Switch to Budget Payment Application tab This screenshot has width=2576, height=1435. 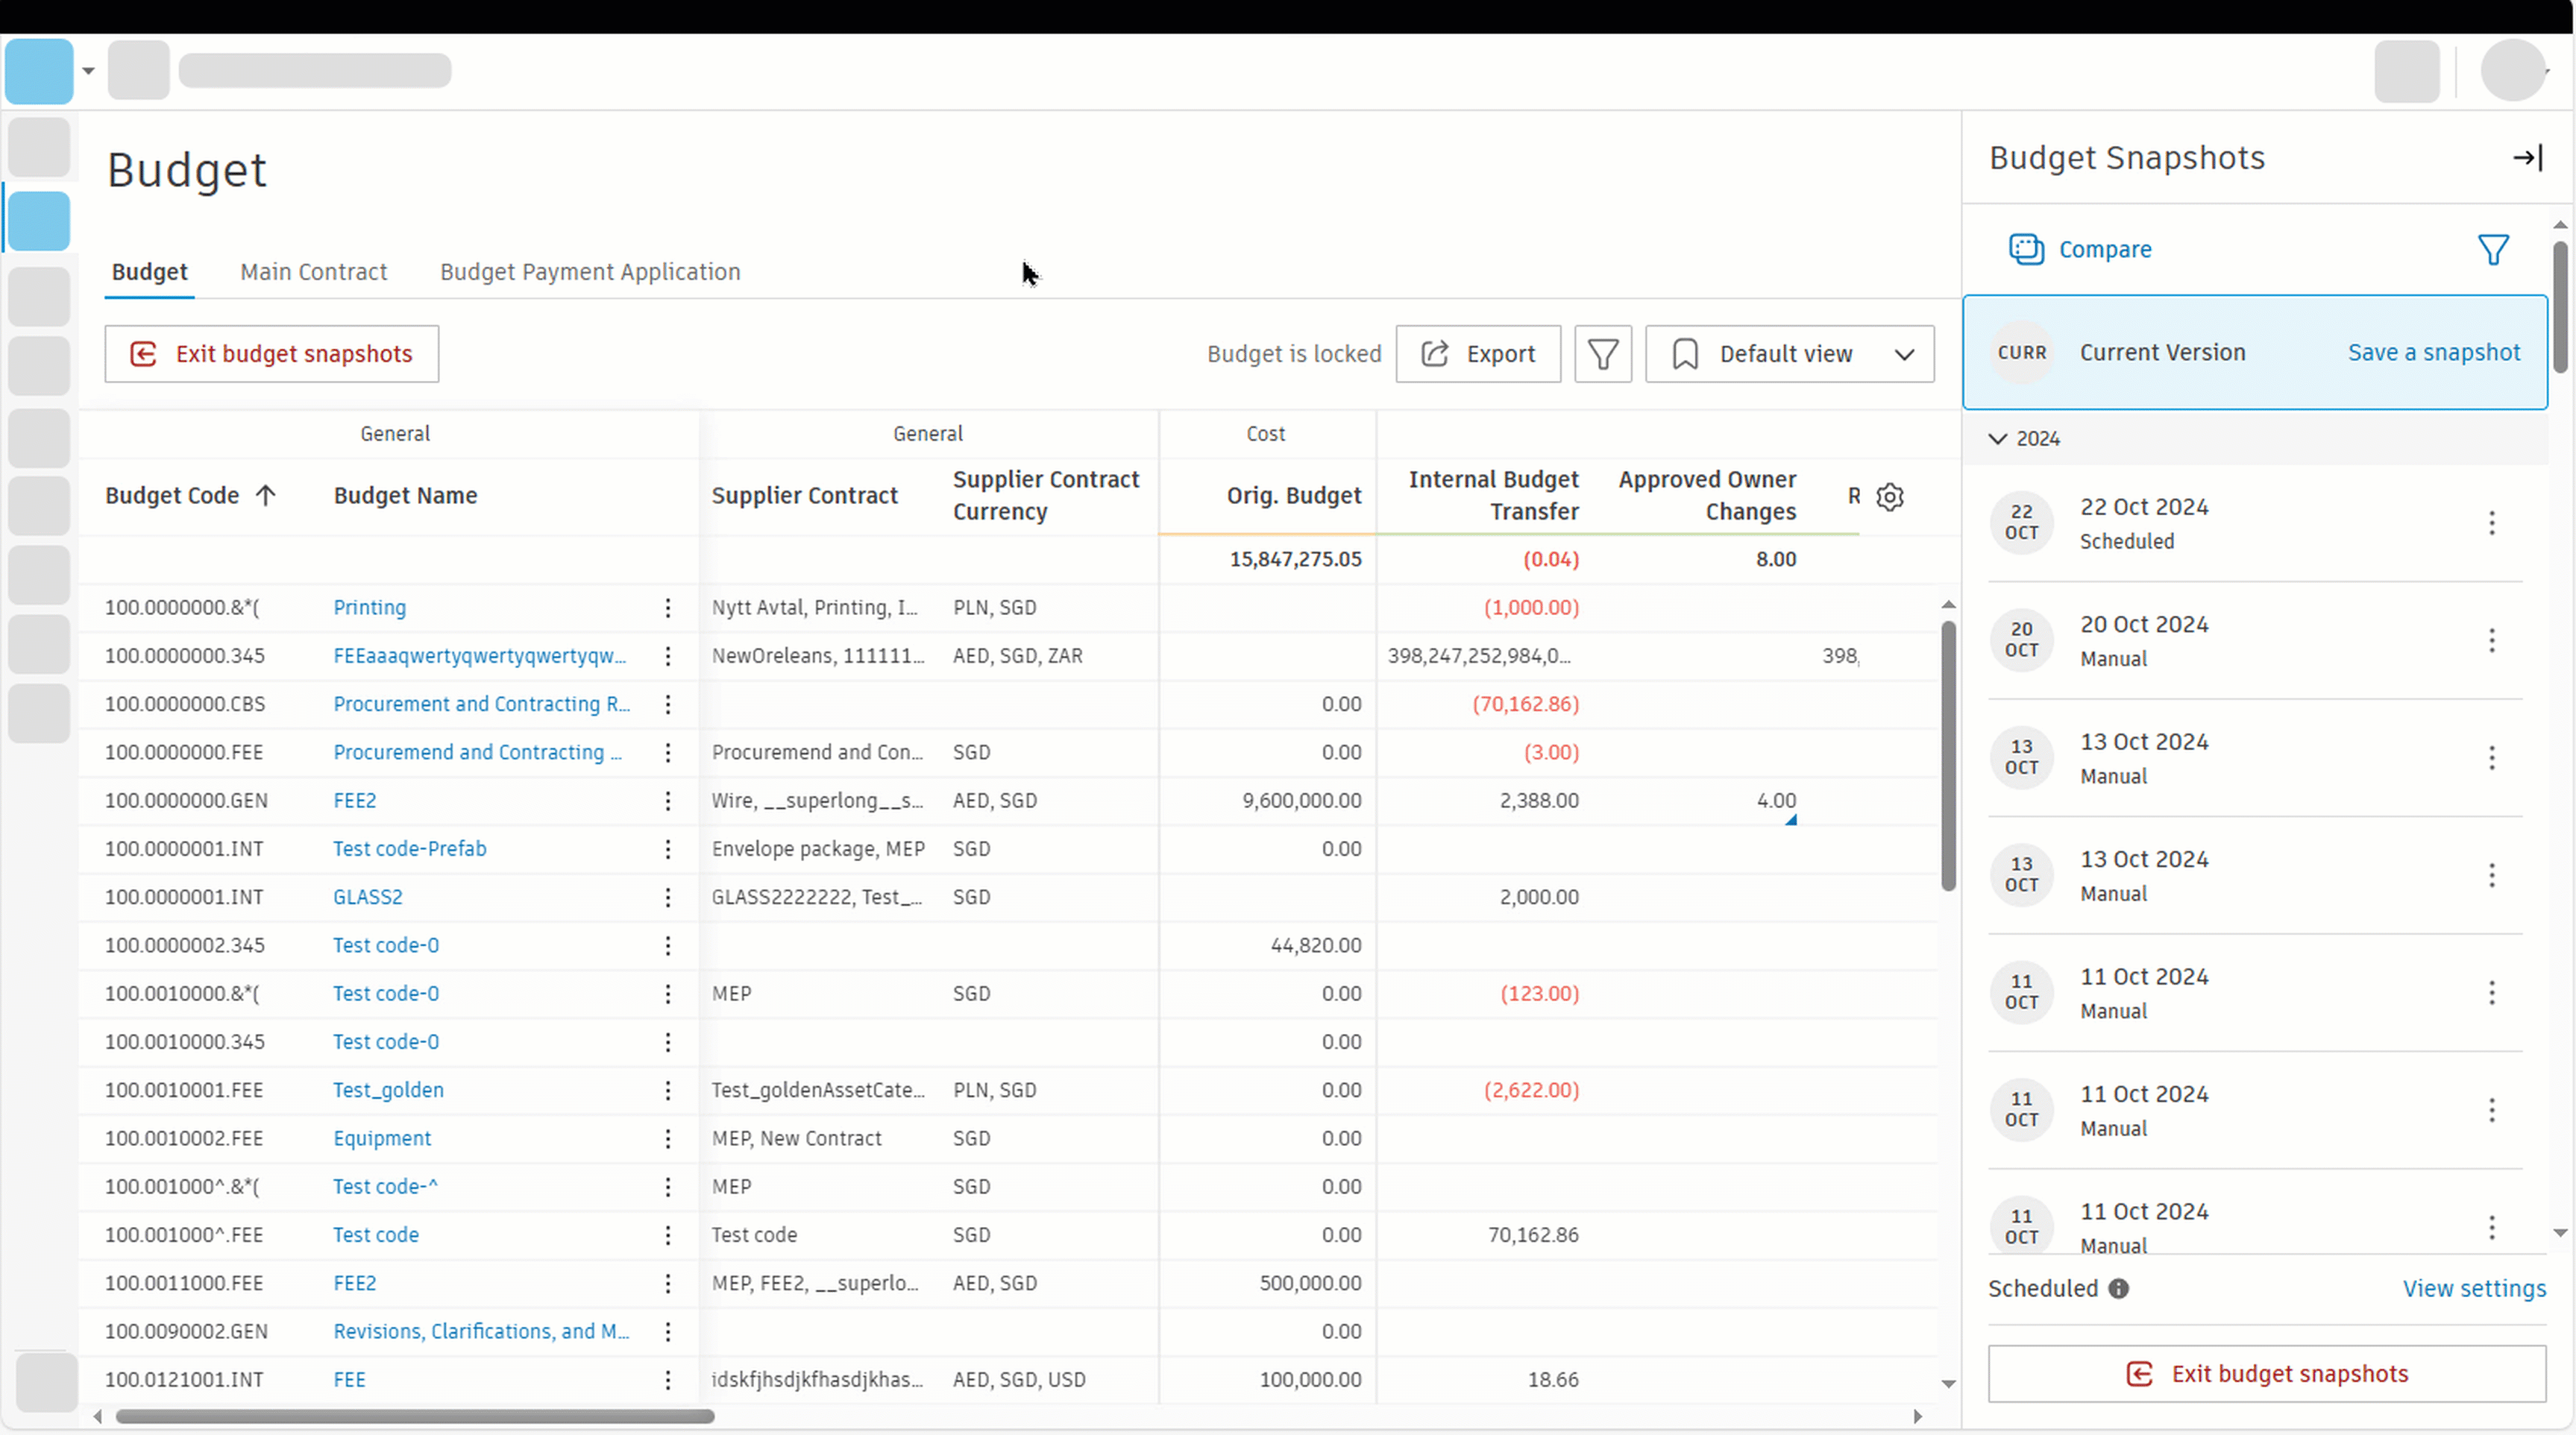click(x=590, y=272)
